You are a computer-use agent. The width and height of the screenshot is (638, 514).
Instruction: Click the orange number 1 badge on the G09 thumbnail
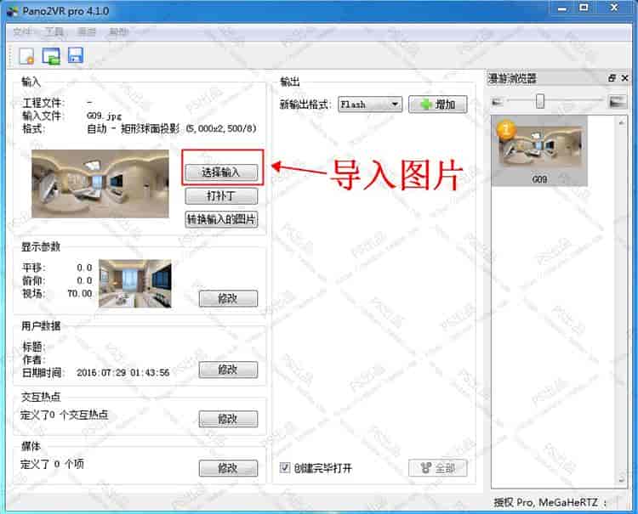(x=506, y=130)
